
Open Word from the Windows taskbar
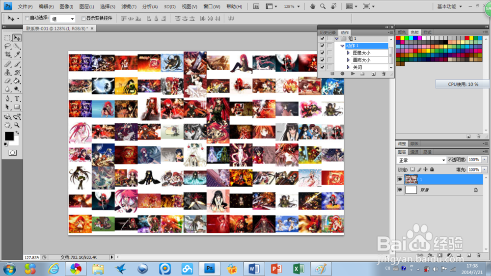[x=254, y=269]
